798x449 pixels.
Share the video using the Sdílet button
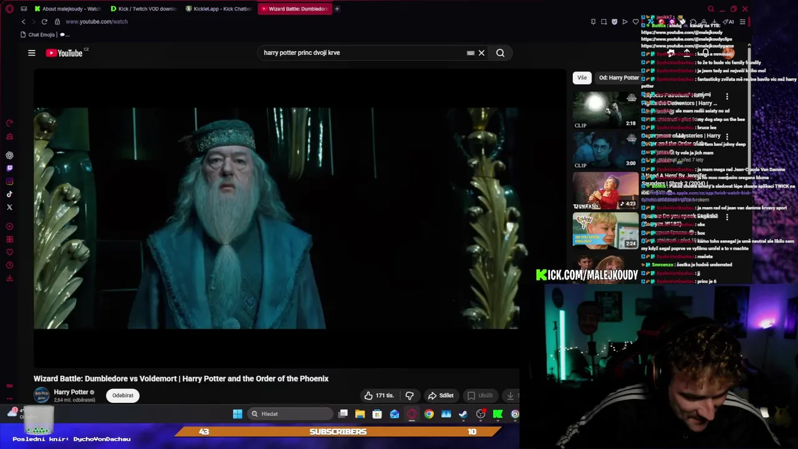(x=441, y=395)
